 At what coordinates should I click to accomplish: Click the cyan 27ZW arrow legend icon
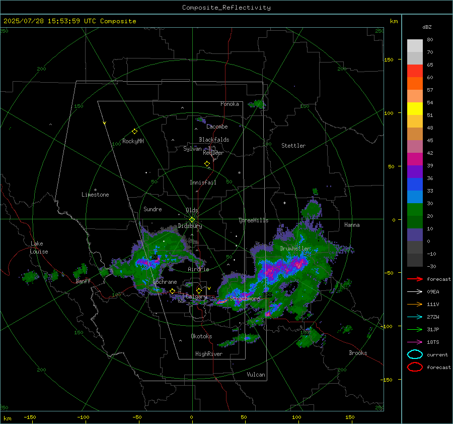tap(415, 317)
